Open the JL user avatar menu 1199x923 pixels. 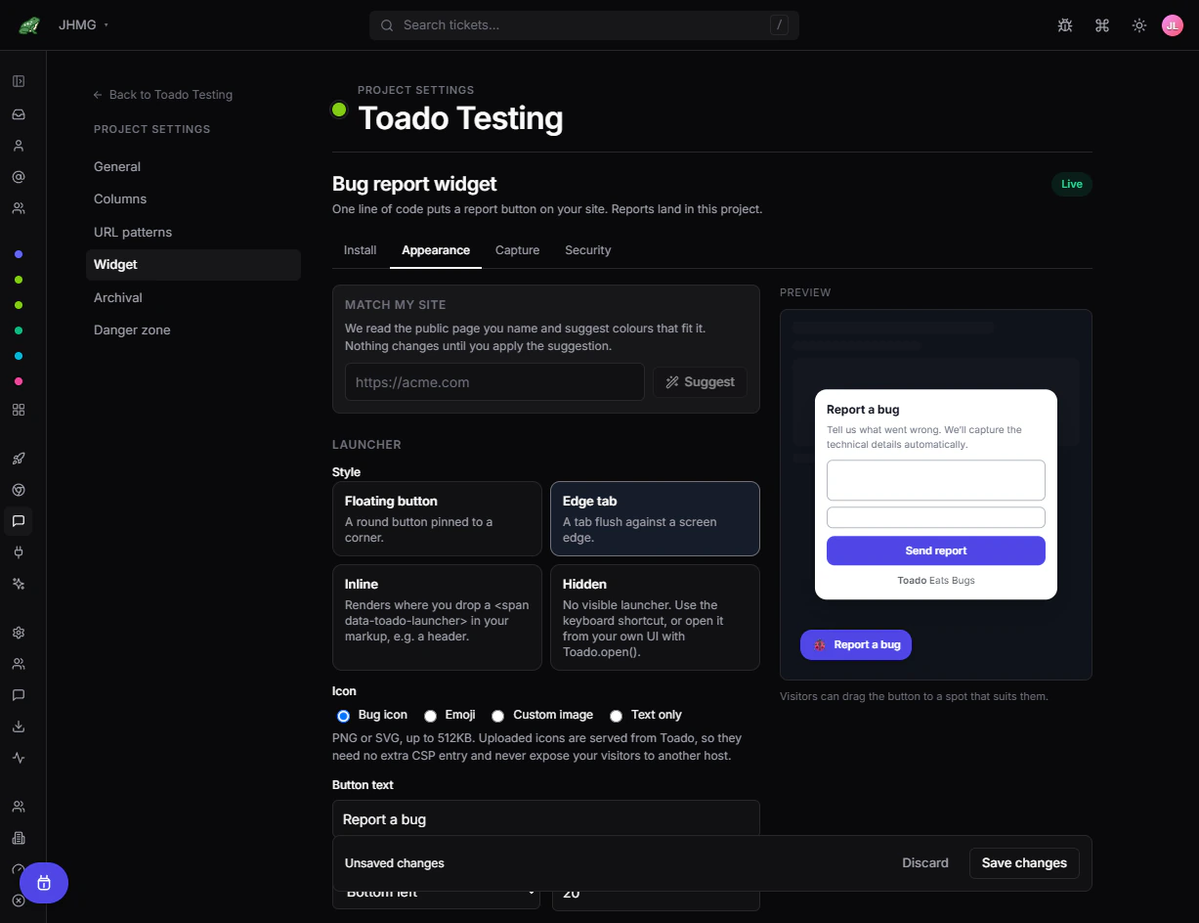(x=1173, y=25)
